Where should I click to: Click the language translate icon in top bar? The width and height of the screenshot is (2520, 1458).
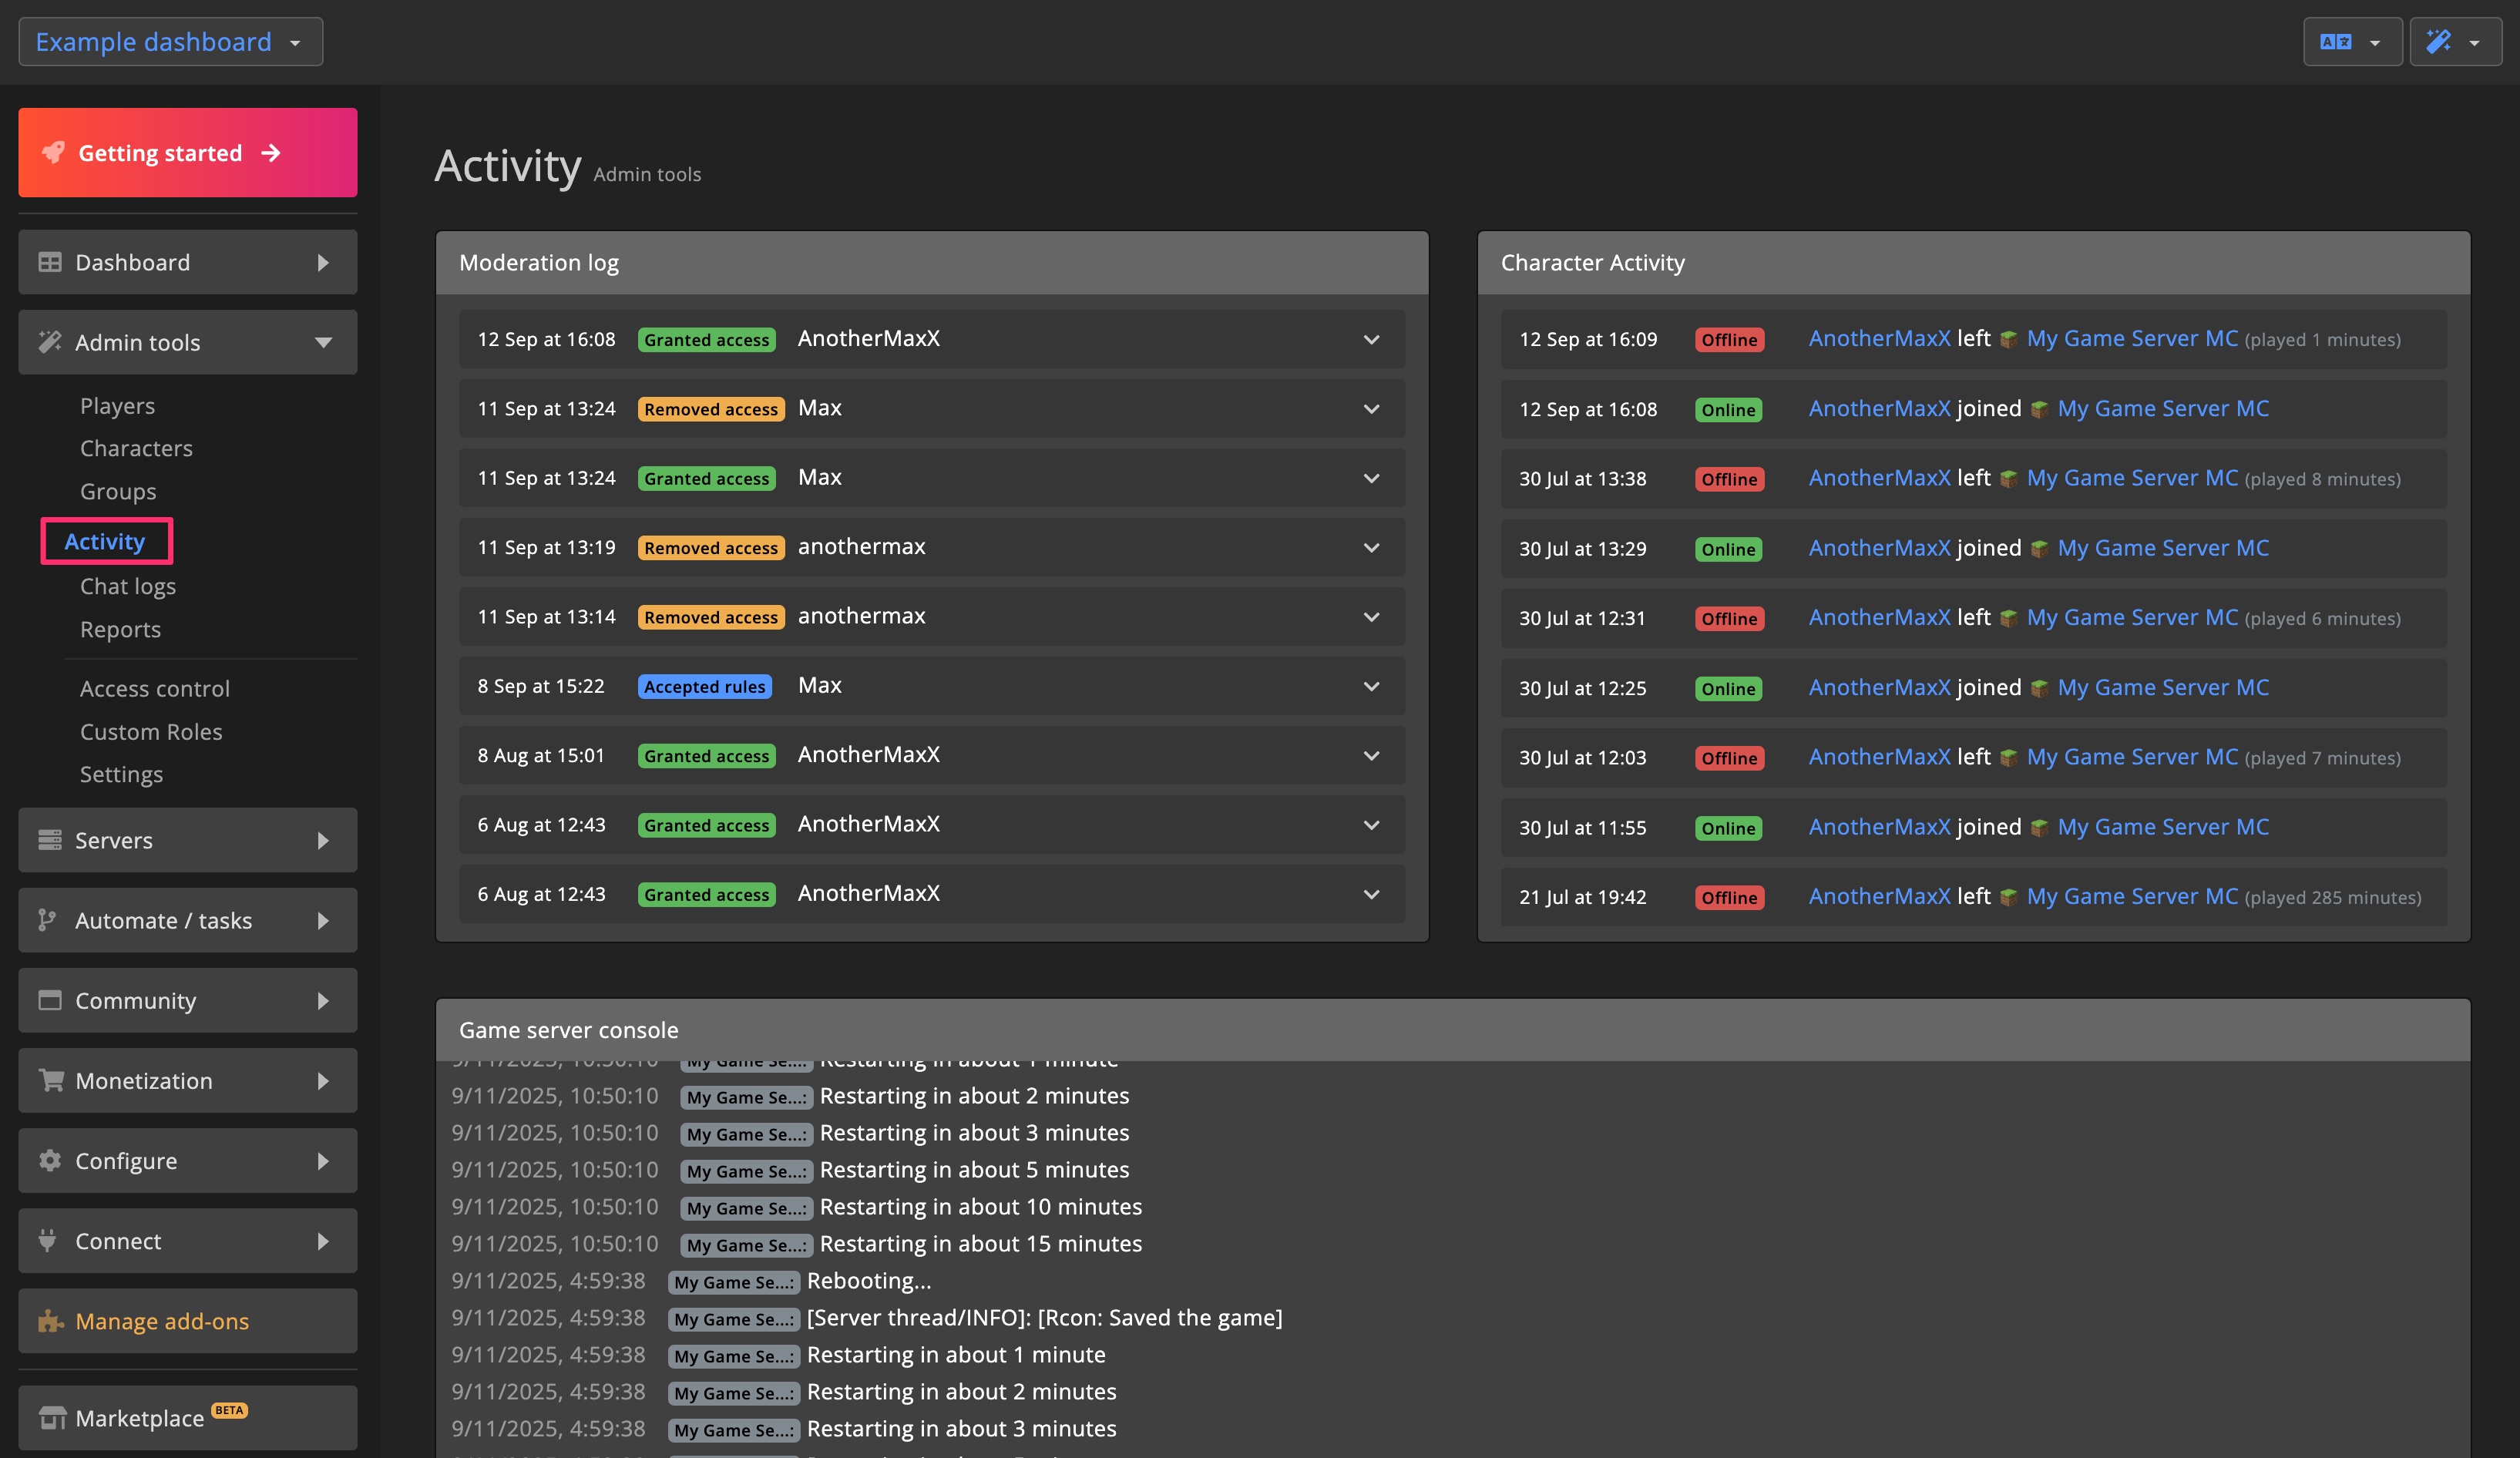point(2335,42)
